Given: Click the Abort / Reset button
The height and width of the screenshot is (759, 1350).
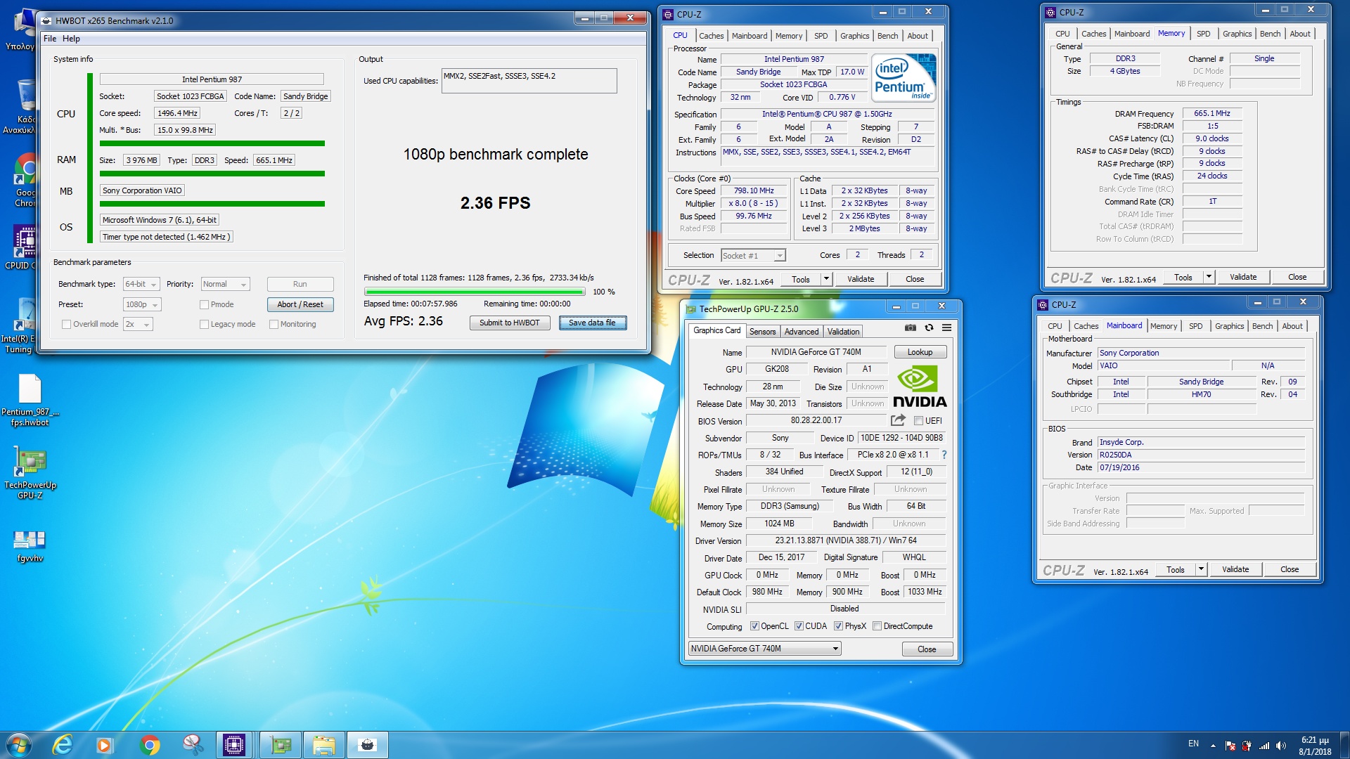Looking at the screenshot, I should pos(300,304).
